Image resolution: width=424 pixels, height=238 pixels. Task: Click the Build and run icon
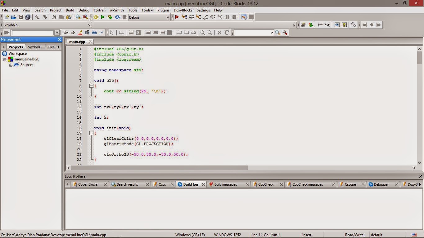(110, 17)
